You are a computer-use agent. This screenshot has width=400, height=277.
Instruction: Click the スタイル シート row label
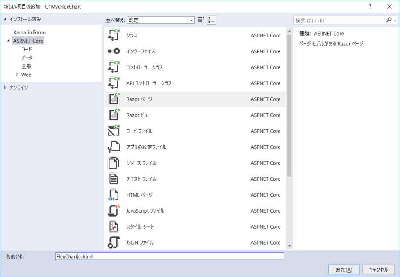pyautogui.click(x=140, y=227)
